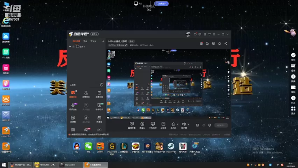
Task: Open the hamburger menu in title bar
Action: pos(214,34)
